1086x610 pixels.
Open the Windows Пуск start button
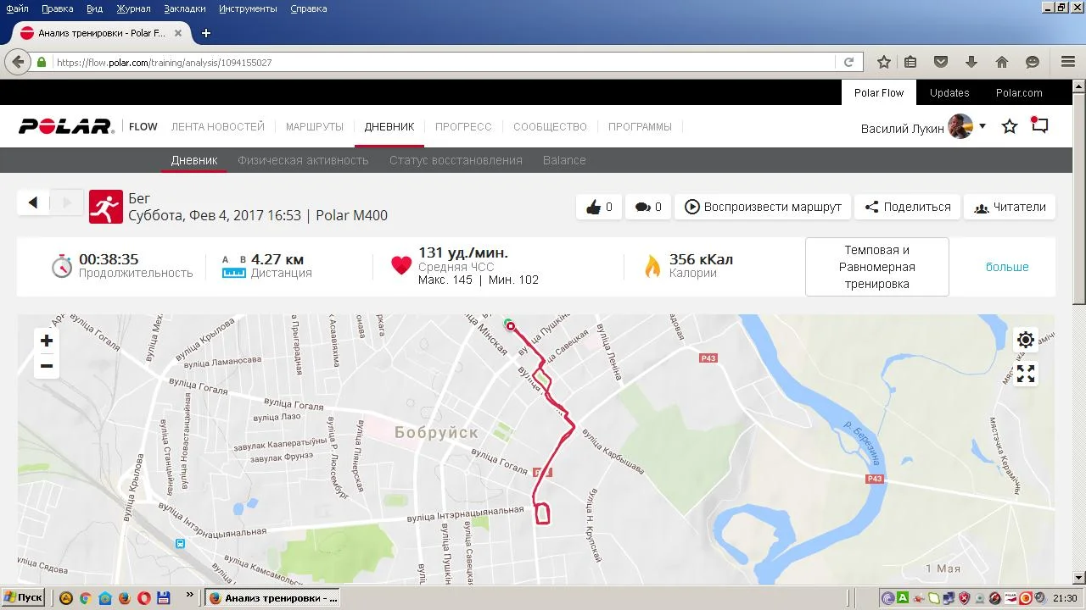23,597
